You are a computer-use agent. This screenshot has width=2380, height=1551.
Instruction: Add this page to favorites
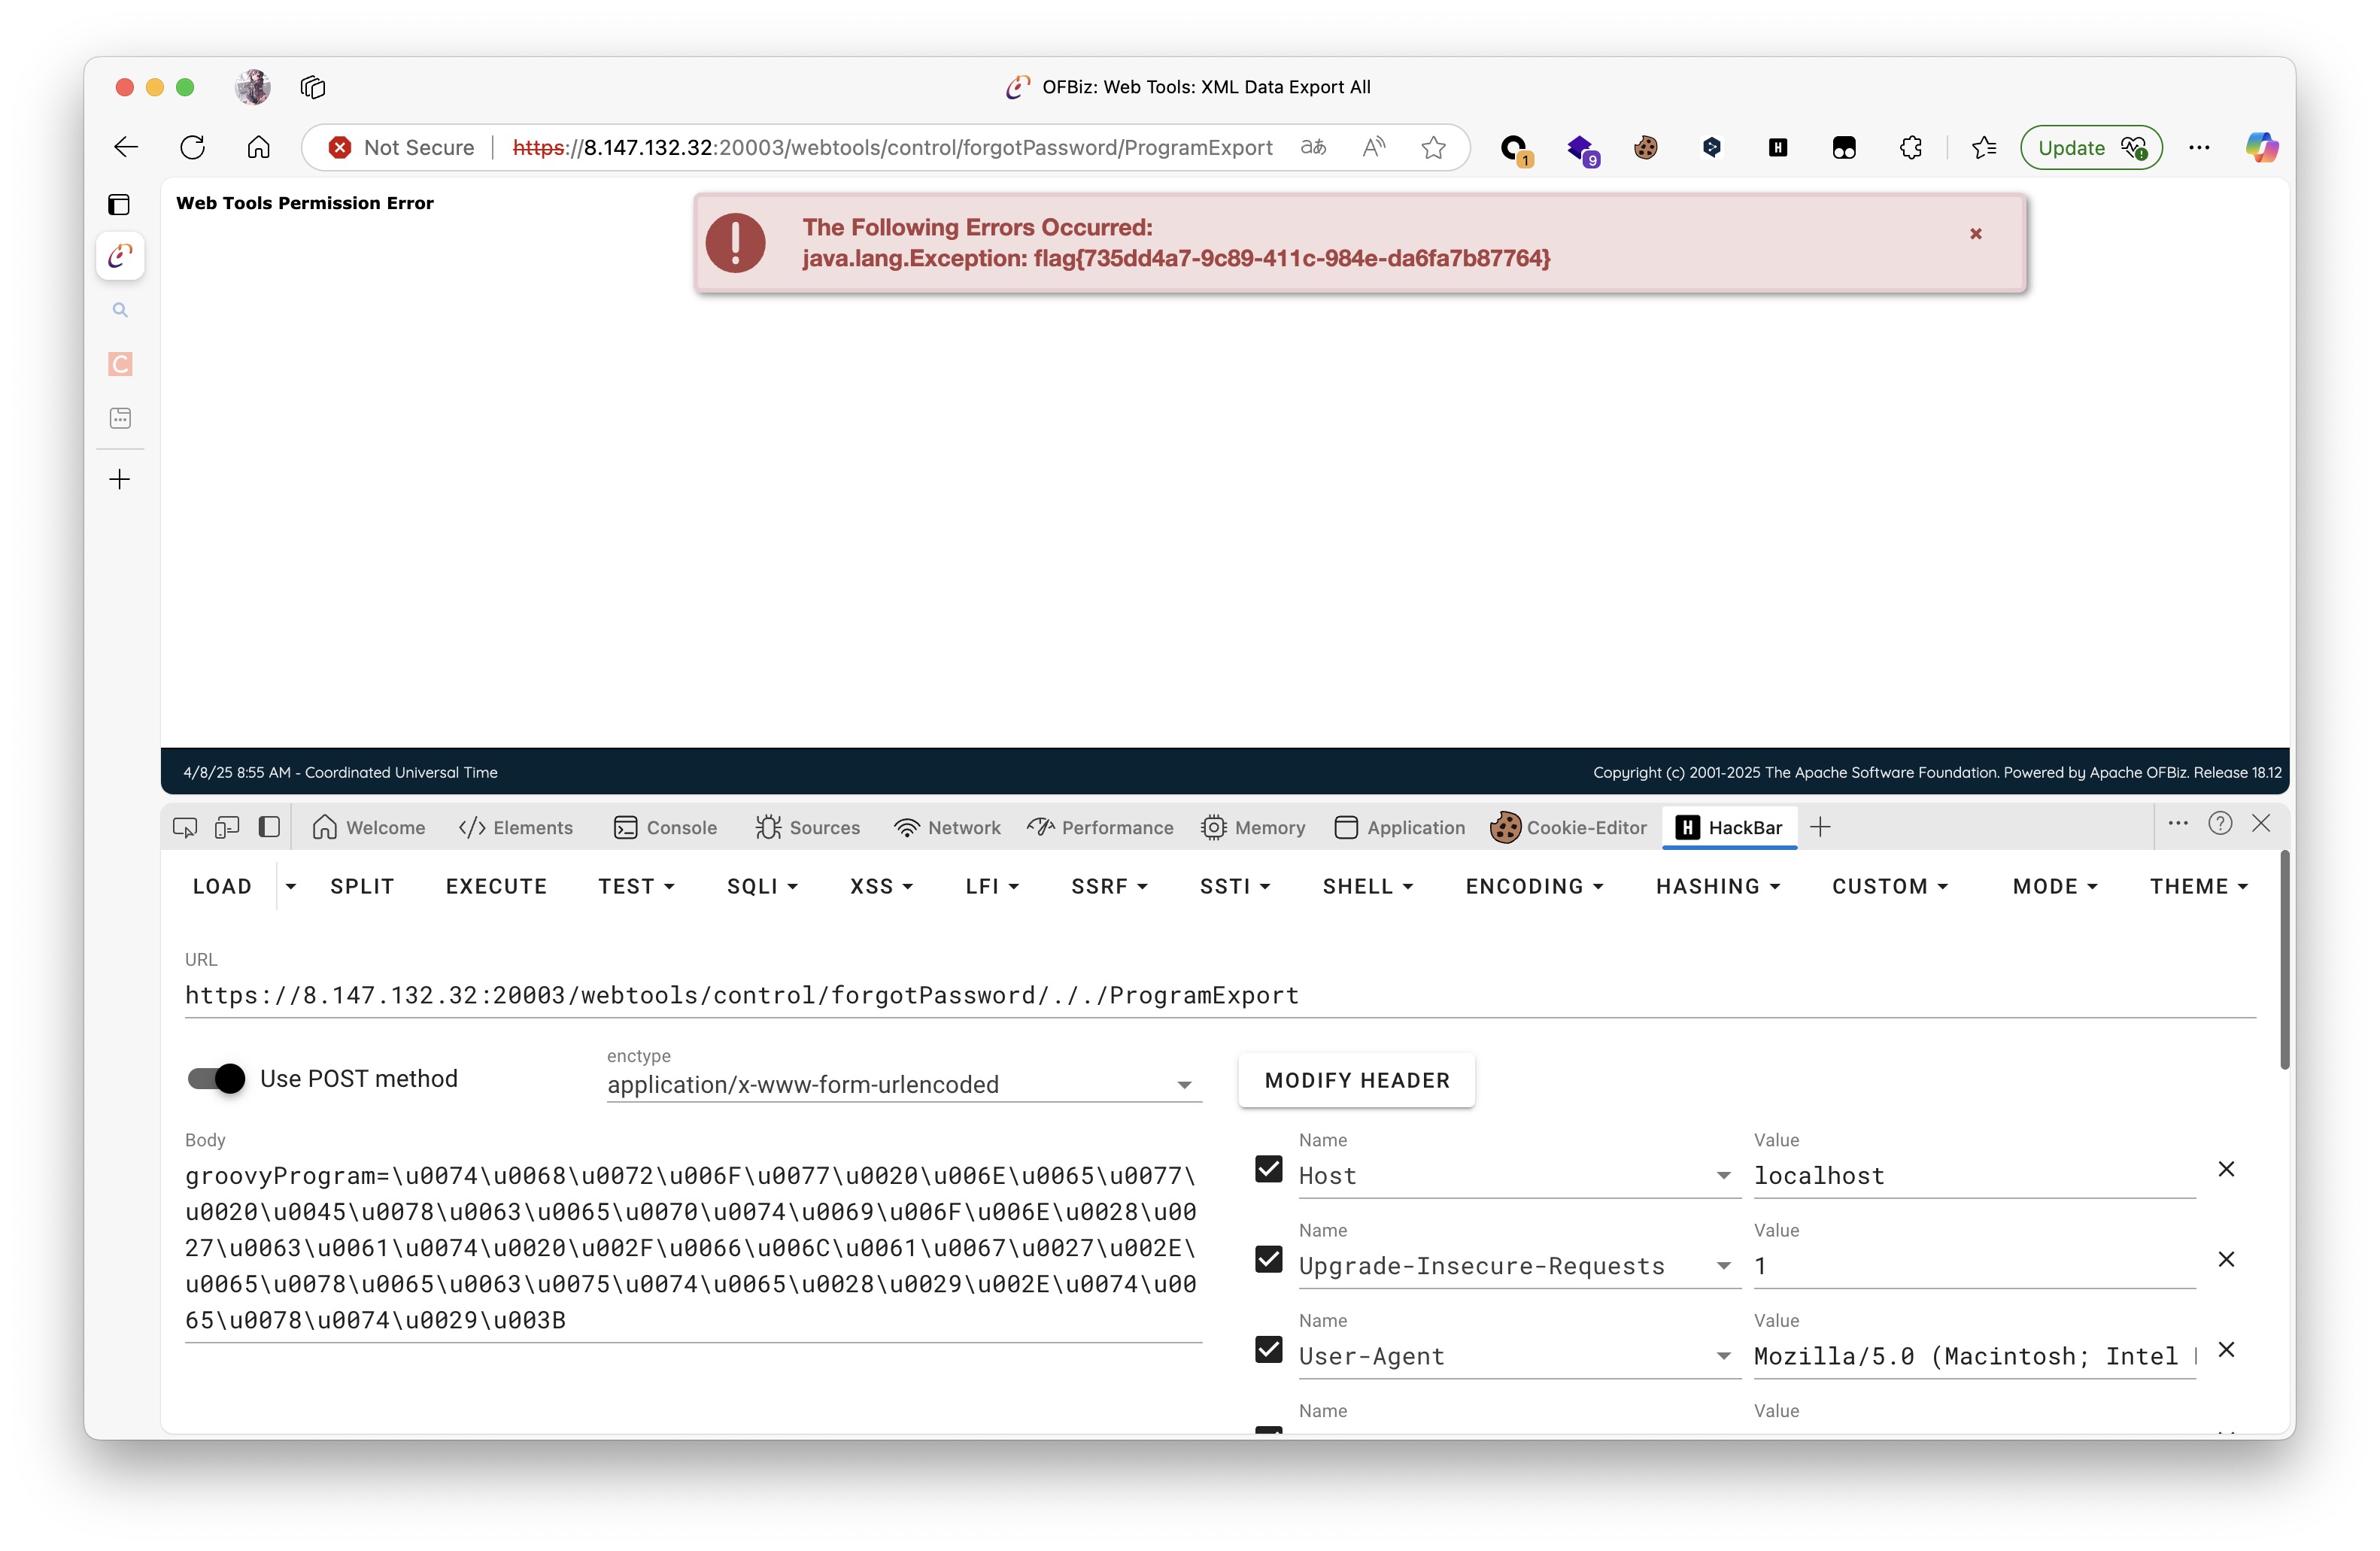click(x=1434, y=147)
